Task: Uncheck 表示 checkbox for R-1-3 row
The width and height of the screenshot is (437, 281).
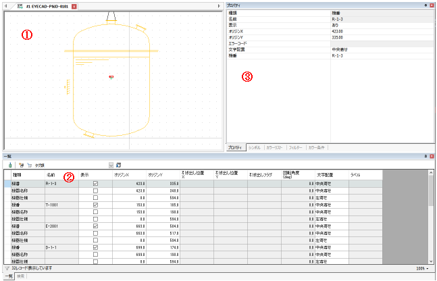Action: pos(96,184)
